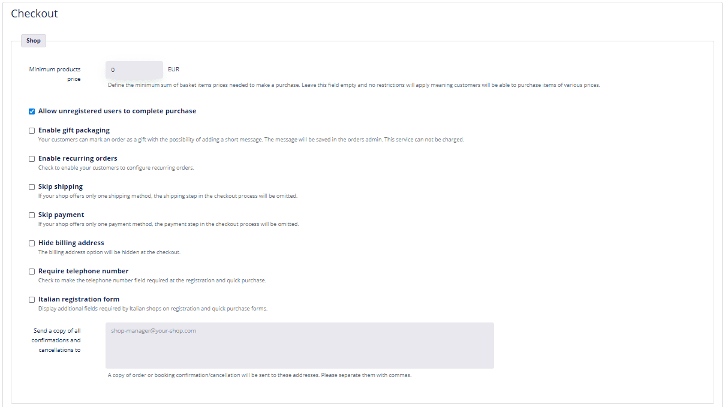Tick the Italian registration form checkbox
This screenshot has width=725, height=407.
tap(32, 300)
